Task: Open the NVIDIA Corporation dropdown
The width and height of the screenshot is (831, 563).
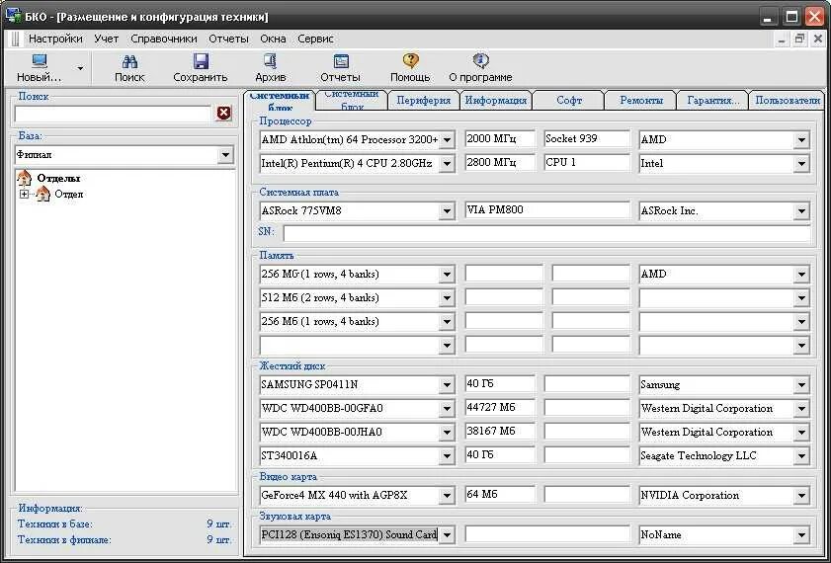Action: [x=801, y=495]
